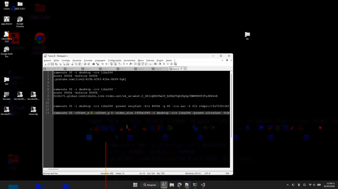The width and height of the screenshot is (338, 189).
Task: Click the Save All toolbar icon
Action: pyautogui.click(x=56, y=64)
